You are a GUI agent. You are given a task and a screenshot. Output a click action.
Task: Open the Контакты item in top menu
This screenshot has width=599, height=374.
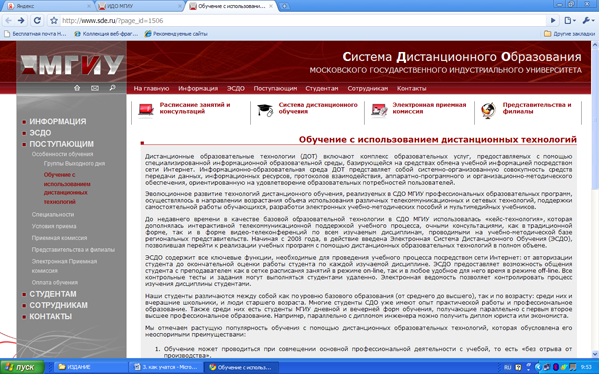click(411, 88)
